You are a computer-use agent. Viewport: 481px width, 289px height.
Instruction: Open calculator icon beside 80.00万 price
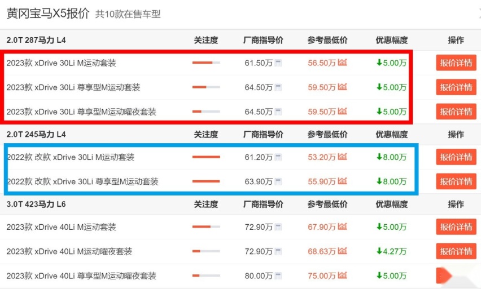tap(278, 276)
